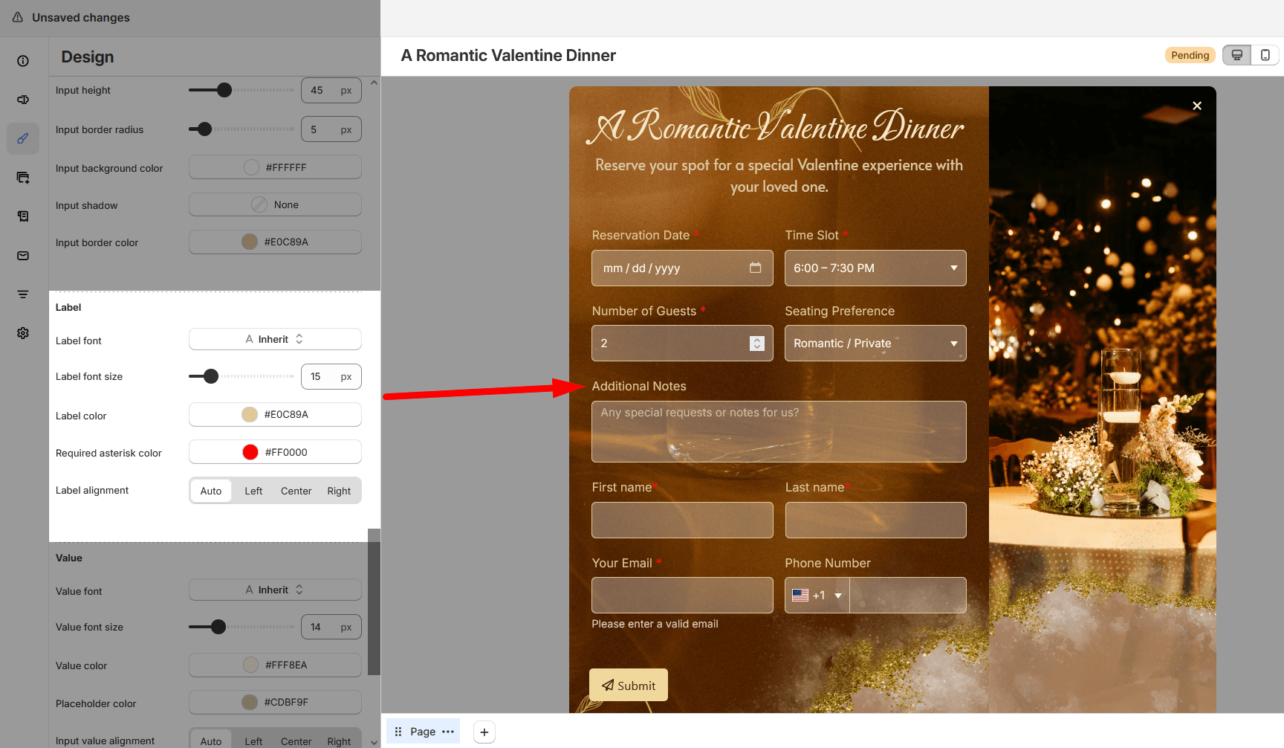Click the US flag country selector
This screenshot has height=748, width=1284.
point(800,596)
